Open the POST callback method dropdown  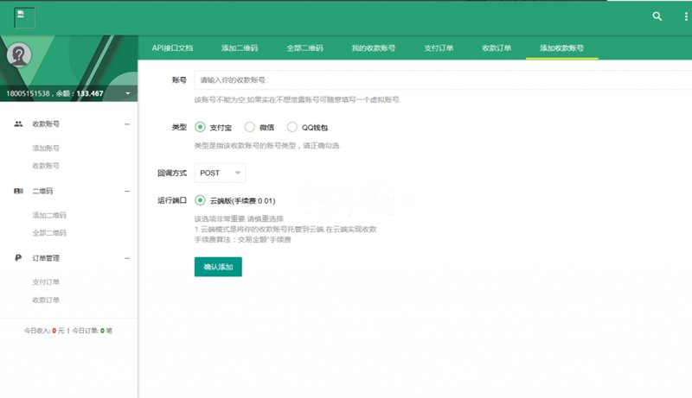pos(220,174)
